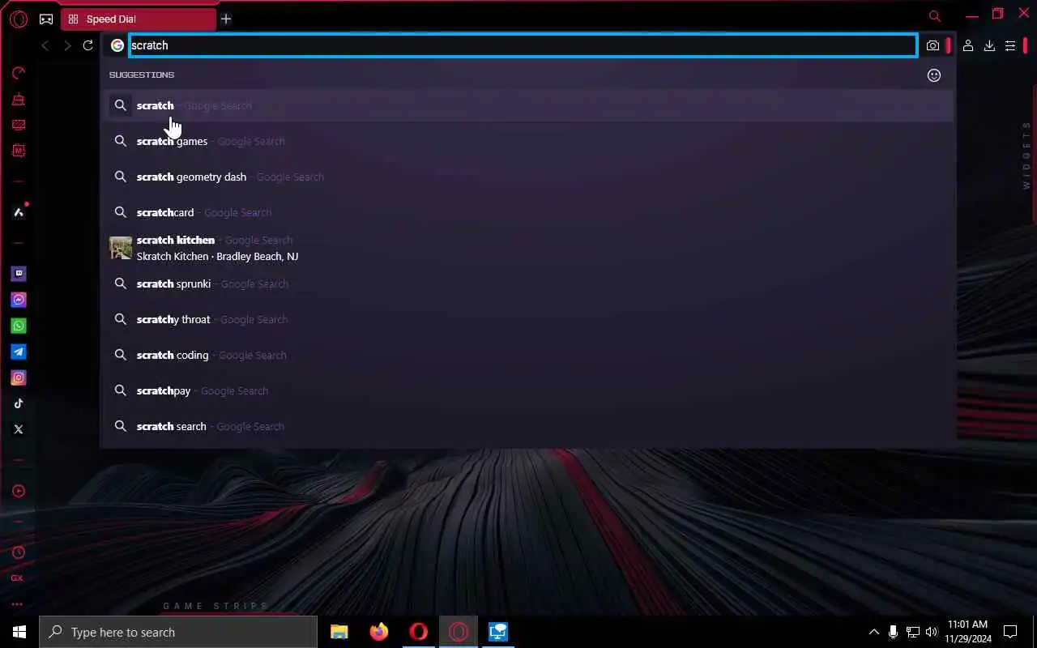This screenshot has height=648, width=1037.
Task: Click the Windows taskbar search box
Action: (178, 632)
